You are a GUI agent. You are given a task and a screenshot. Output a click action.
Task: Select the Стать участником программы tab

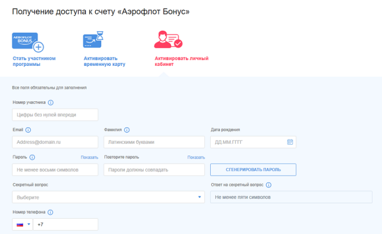pos(34,61)
